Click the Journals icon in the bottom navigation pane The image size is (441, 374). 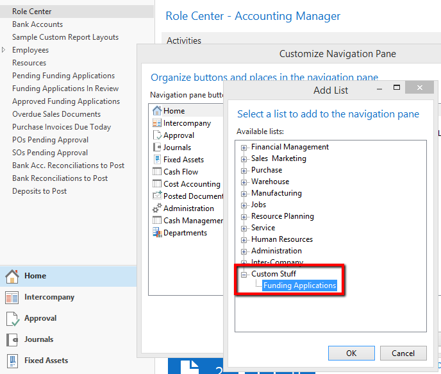point(12,339)
